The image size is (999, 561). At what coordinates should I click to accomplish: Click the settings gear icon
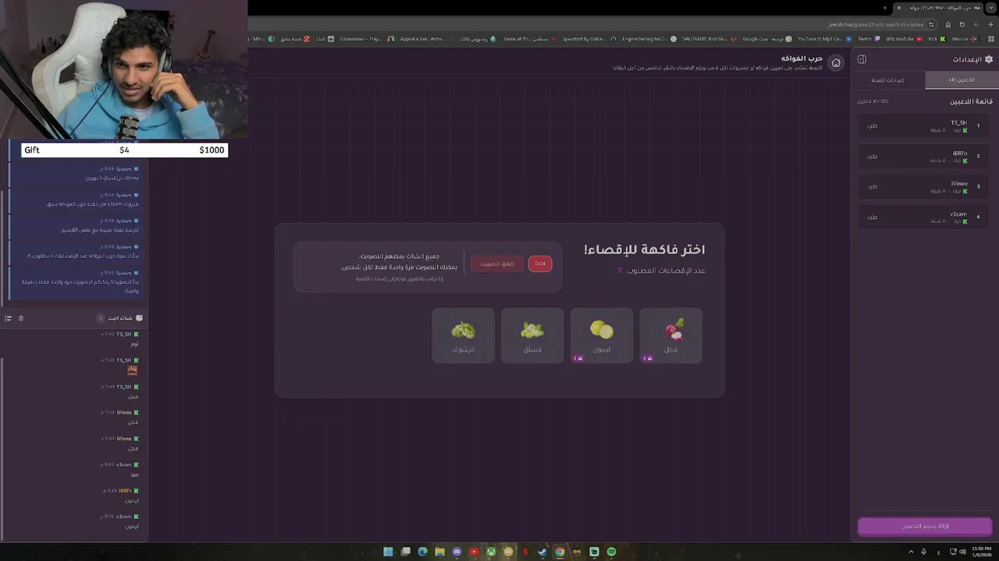tap(989, 59)
